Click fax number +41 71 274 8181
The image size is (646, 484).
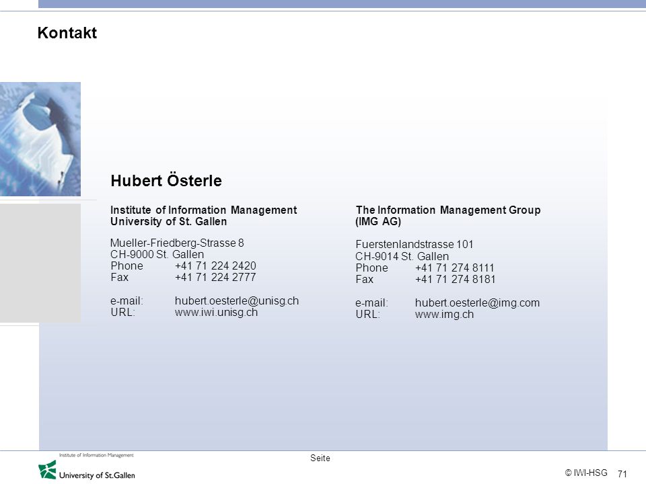coord(456,280)
